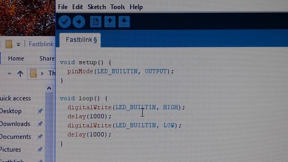Click navigation pane scrollbar thumb

(x=49, y=127)
